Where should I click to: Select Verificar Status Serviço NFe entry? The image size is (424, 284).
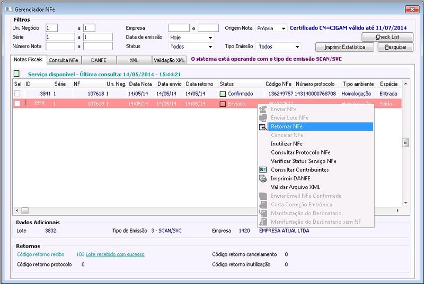pyautogui.click(x=304, y=161)
